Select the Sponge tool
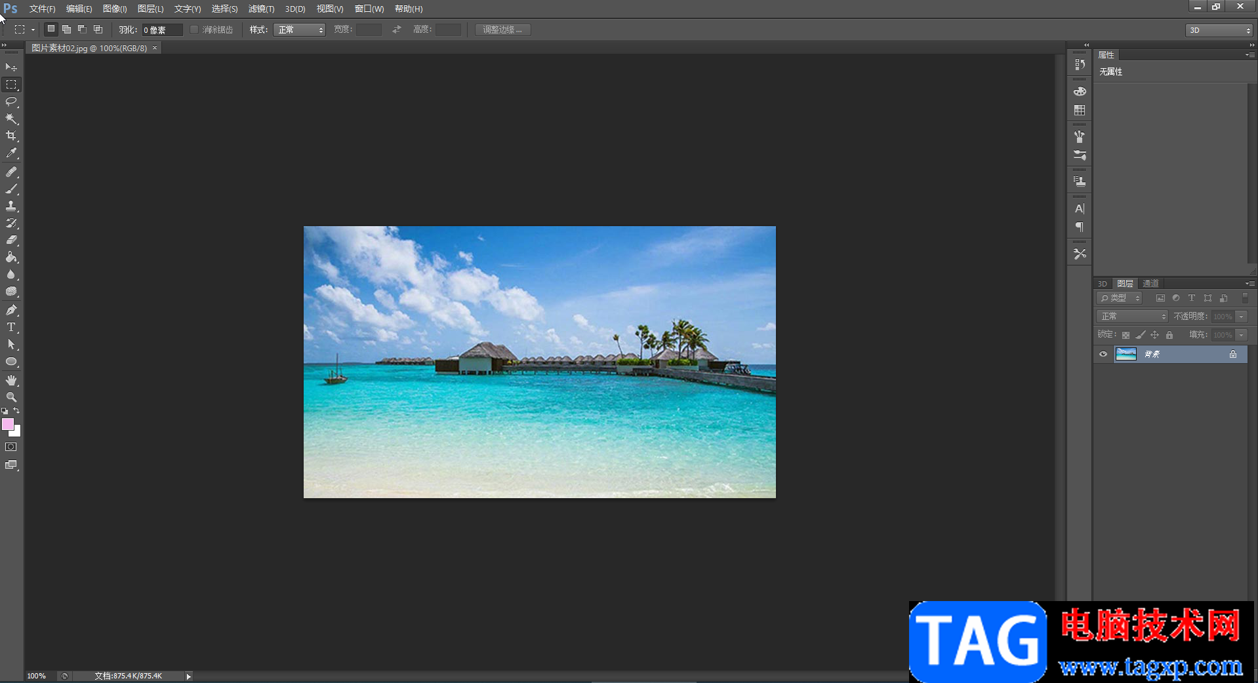 click(11, 292)
